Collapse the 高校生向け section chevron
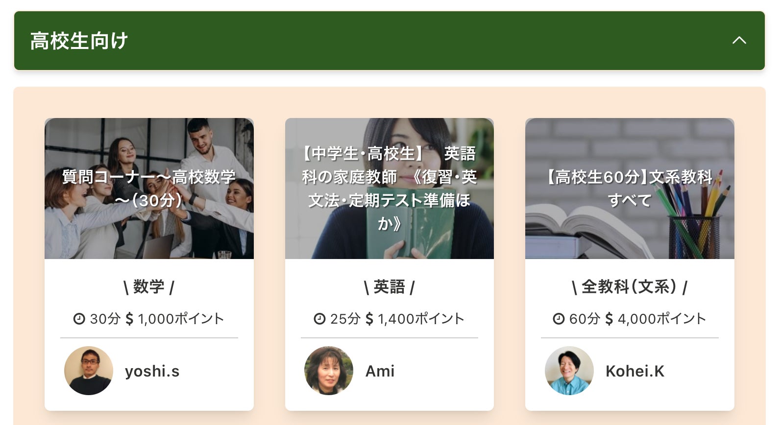The width and height of the screenshot is (781, 425). (739, 41)
